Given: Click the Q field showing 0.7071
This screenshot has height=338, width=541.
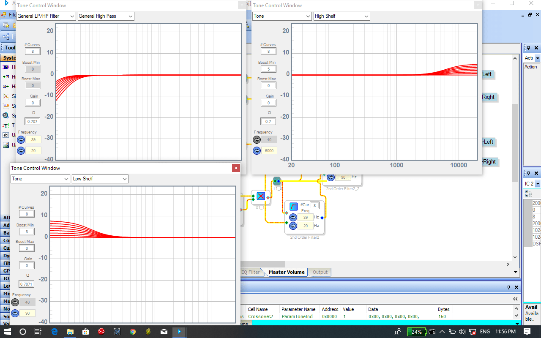Looking at the screenshot, I should 27,284.
